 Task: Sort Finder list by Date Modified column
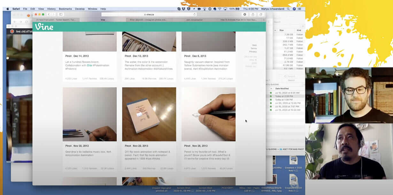tap(282, 88)
